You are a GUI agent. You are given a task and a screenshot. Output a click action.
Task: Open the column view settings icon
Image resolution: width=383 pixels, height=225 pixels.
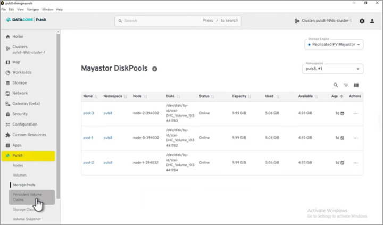[356, 85]
